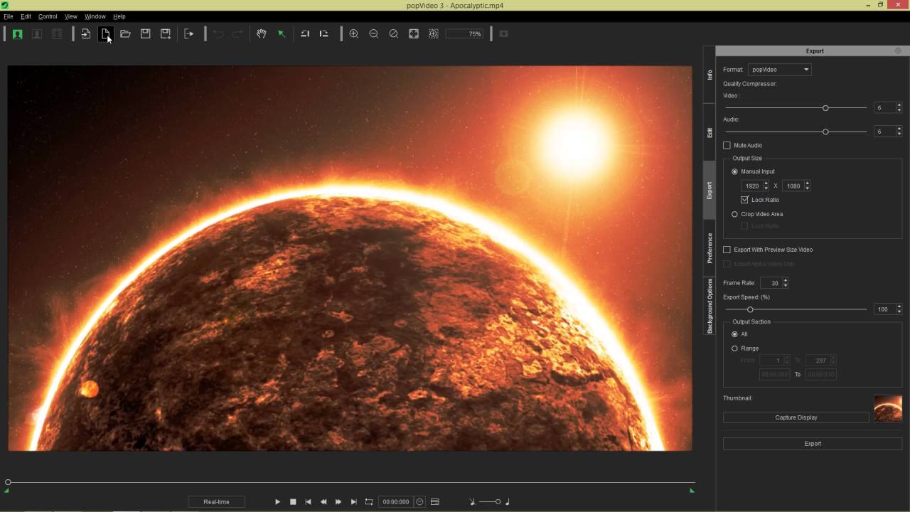Click the rotate right icon
This screenshot has width=910, height=512.
coord(323,33)
